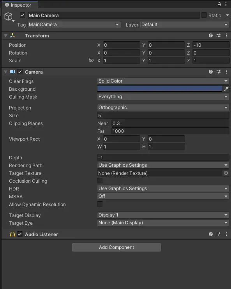Select the Inspector tab
The image size is (231, 289).
click(x=19, y=5)
